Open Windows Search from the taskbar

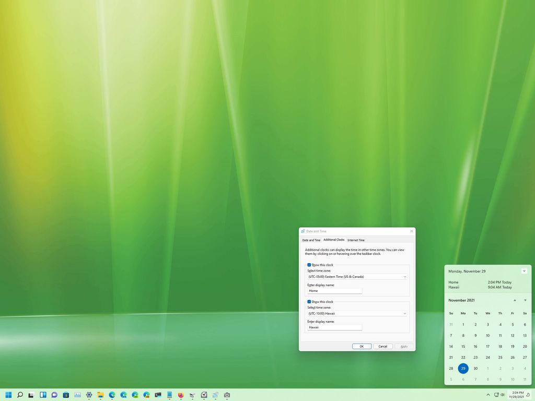click(20, 395)
